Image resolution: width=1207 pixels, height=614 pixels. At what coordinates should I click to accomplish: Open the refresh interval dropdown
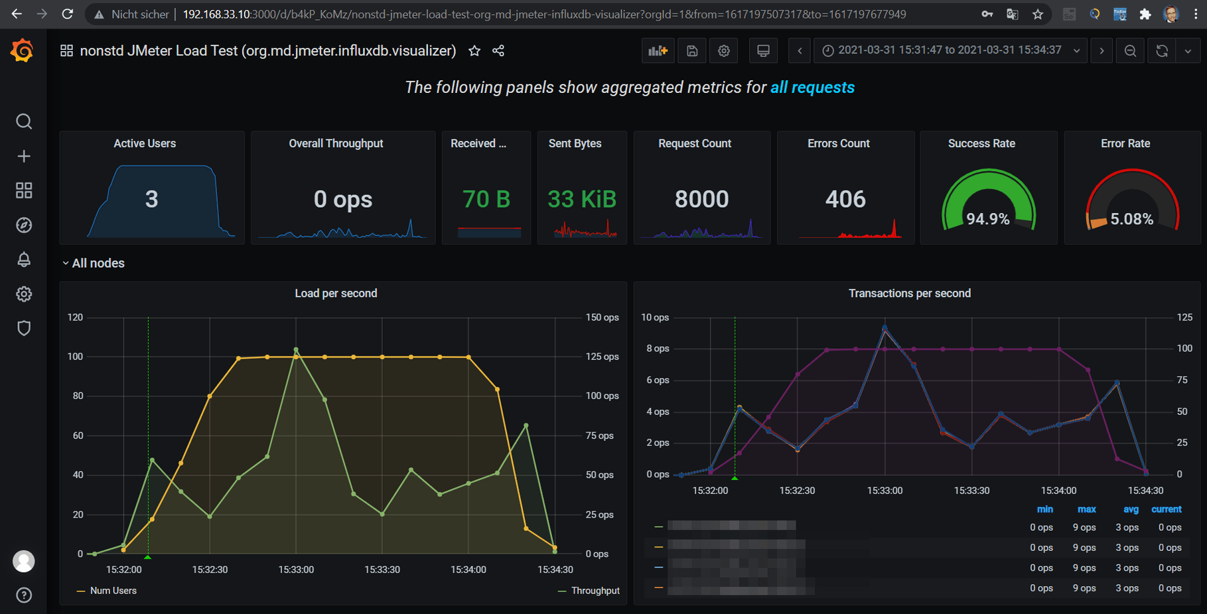pos(1188,50)
